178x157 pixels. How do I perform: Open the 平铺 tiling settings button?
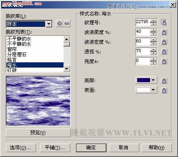[x=55, y=148]
